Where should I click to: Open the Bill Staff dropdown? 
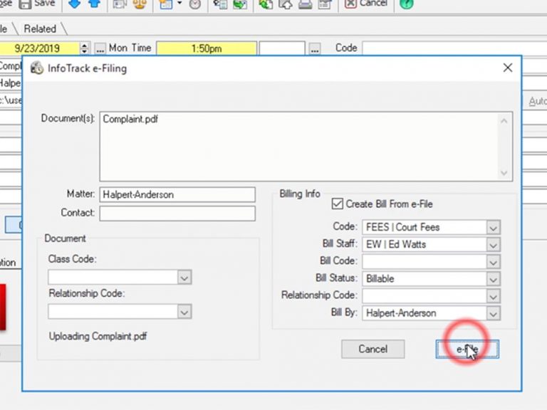[493, 245]
